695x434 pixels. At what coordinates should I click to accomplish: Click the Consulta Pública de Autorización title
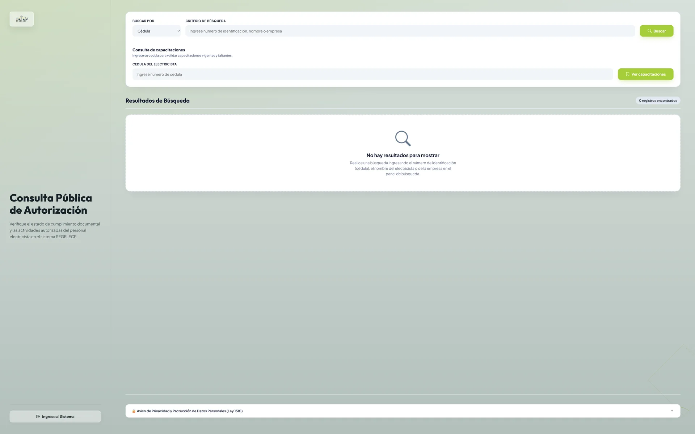click(51, 204)
